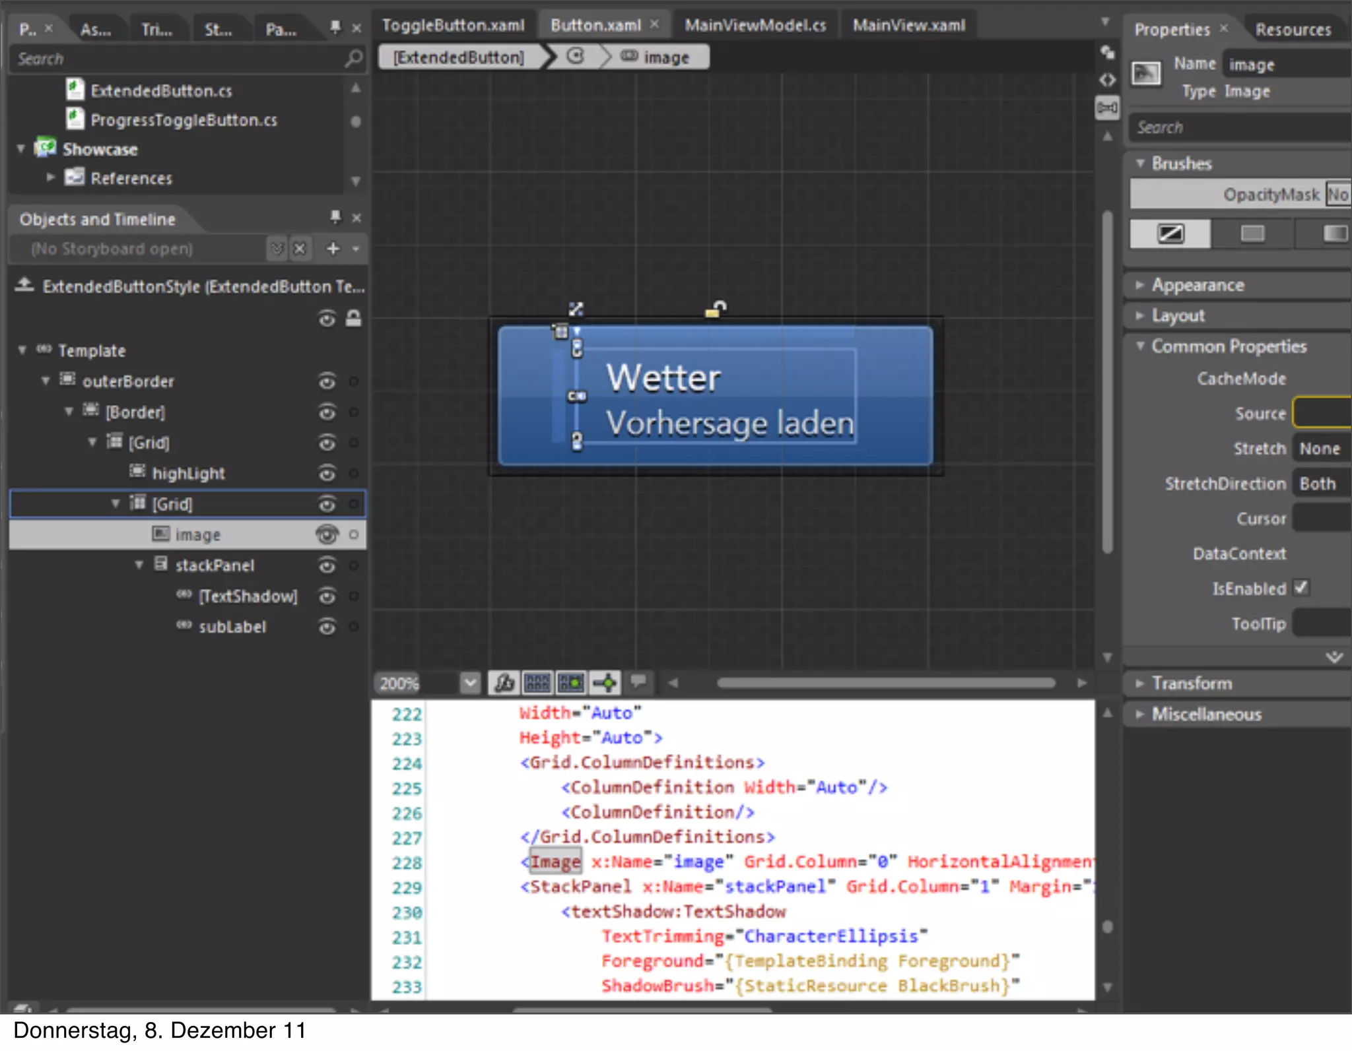Hide the highLight layer using its eye
1352x1051 pixels.
click(x=327, y=473)
